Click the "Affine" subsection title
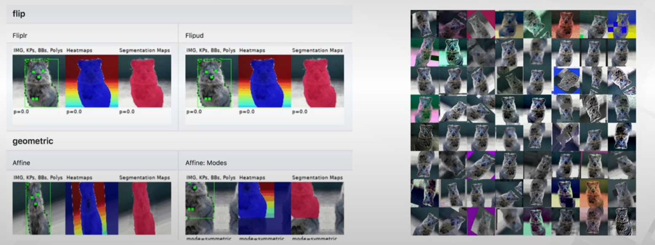The height and width of the screenshot is (245, 655). coord(21,163)
